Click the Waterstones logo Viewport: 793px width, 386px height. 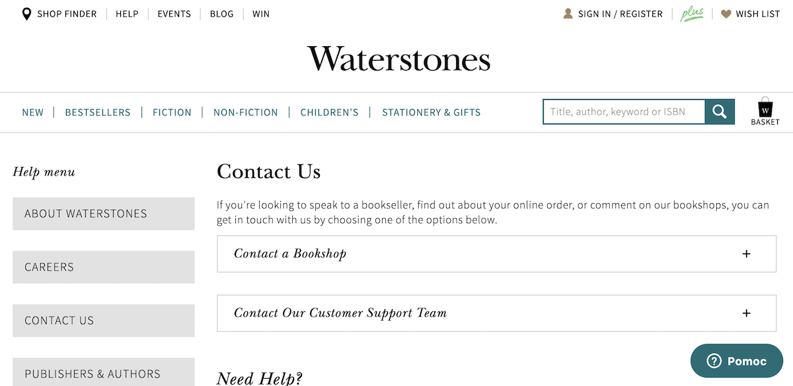pyautogui.click(x=398, y=59)
